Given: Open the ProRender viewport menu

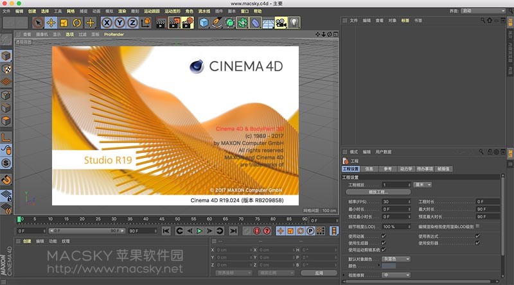Looking at the screenshot, I should tap(114, 35).
